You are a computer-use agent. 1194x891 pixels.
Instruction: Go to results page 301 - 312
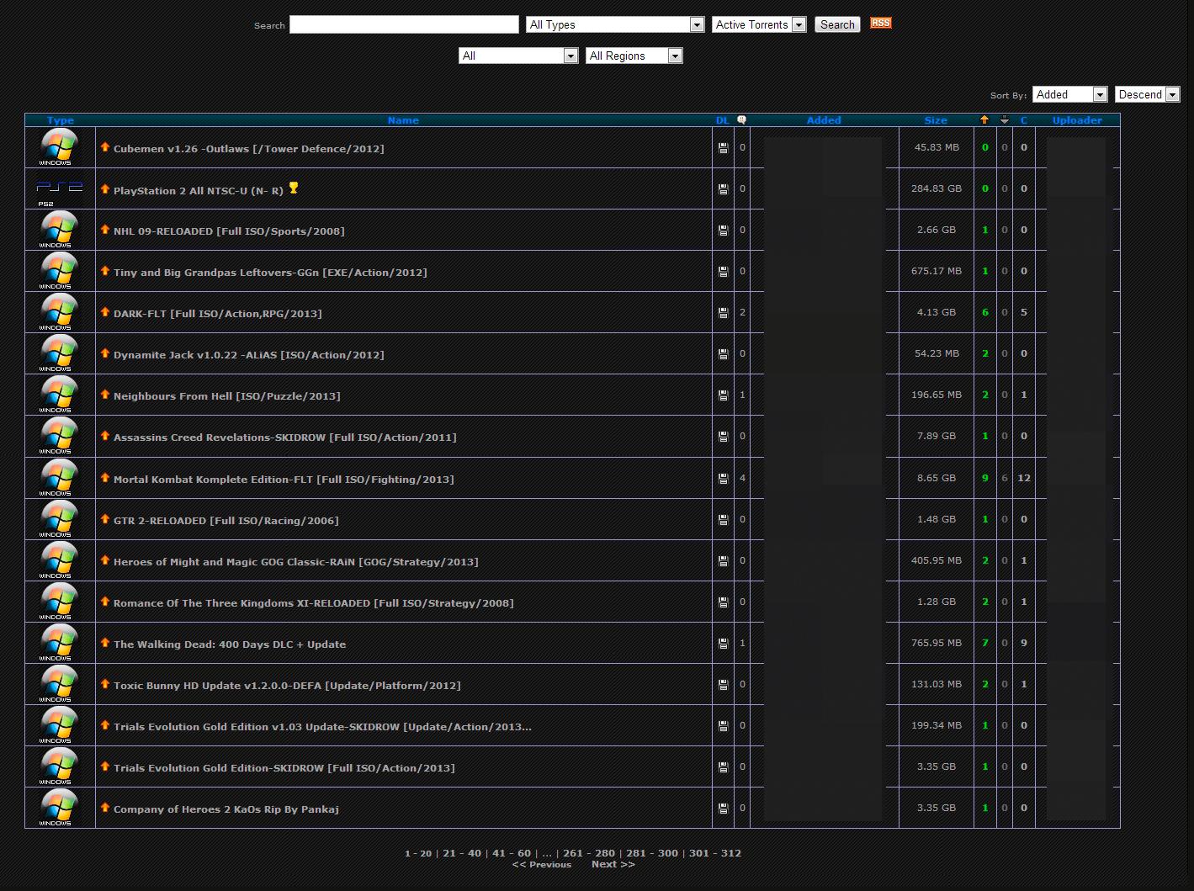[715, 853]
